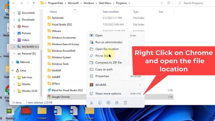Click the Delete trash icon in context menu
The width and height of the screenshot is (215, 121).
pyautogui.click(x=125, y=103)
